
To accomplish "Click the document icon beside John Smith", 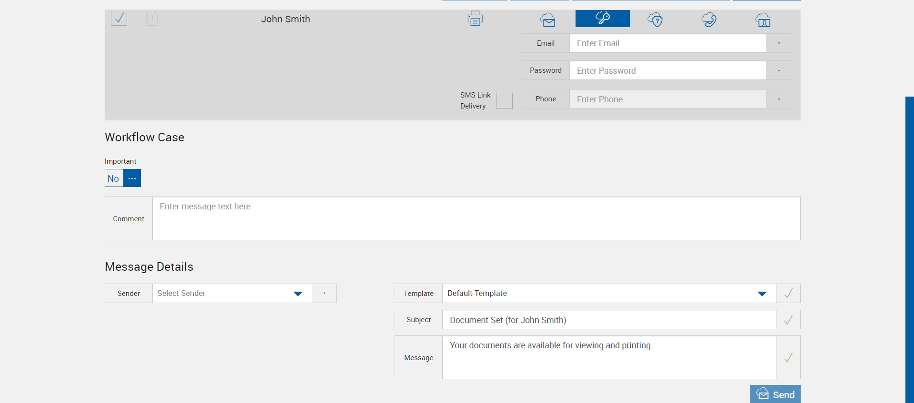I will click(151, 19).
